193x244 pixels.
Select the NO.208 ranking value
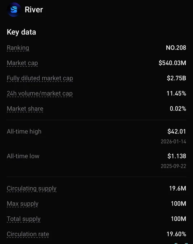tap(176, 48)
